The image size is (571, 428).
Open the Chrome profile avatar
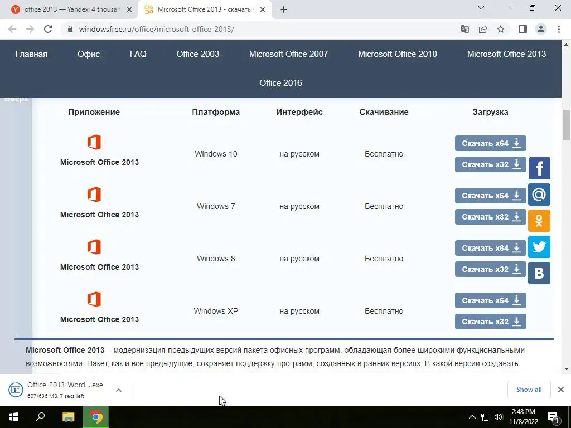pyautogui.click(x=541, y=29)
